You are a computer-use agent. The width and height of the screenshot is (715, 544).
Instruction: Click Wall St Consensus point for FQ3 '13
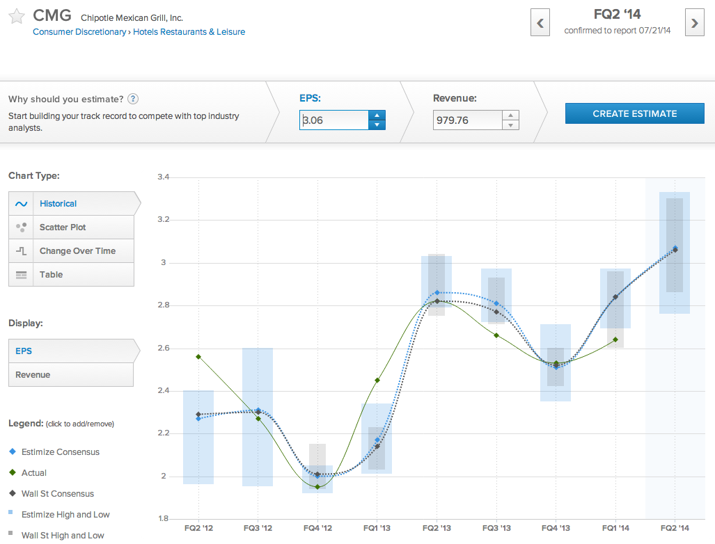pos(496,312)
